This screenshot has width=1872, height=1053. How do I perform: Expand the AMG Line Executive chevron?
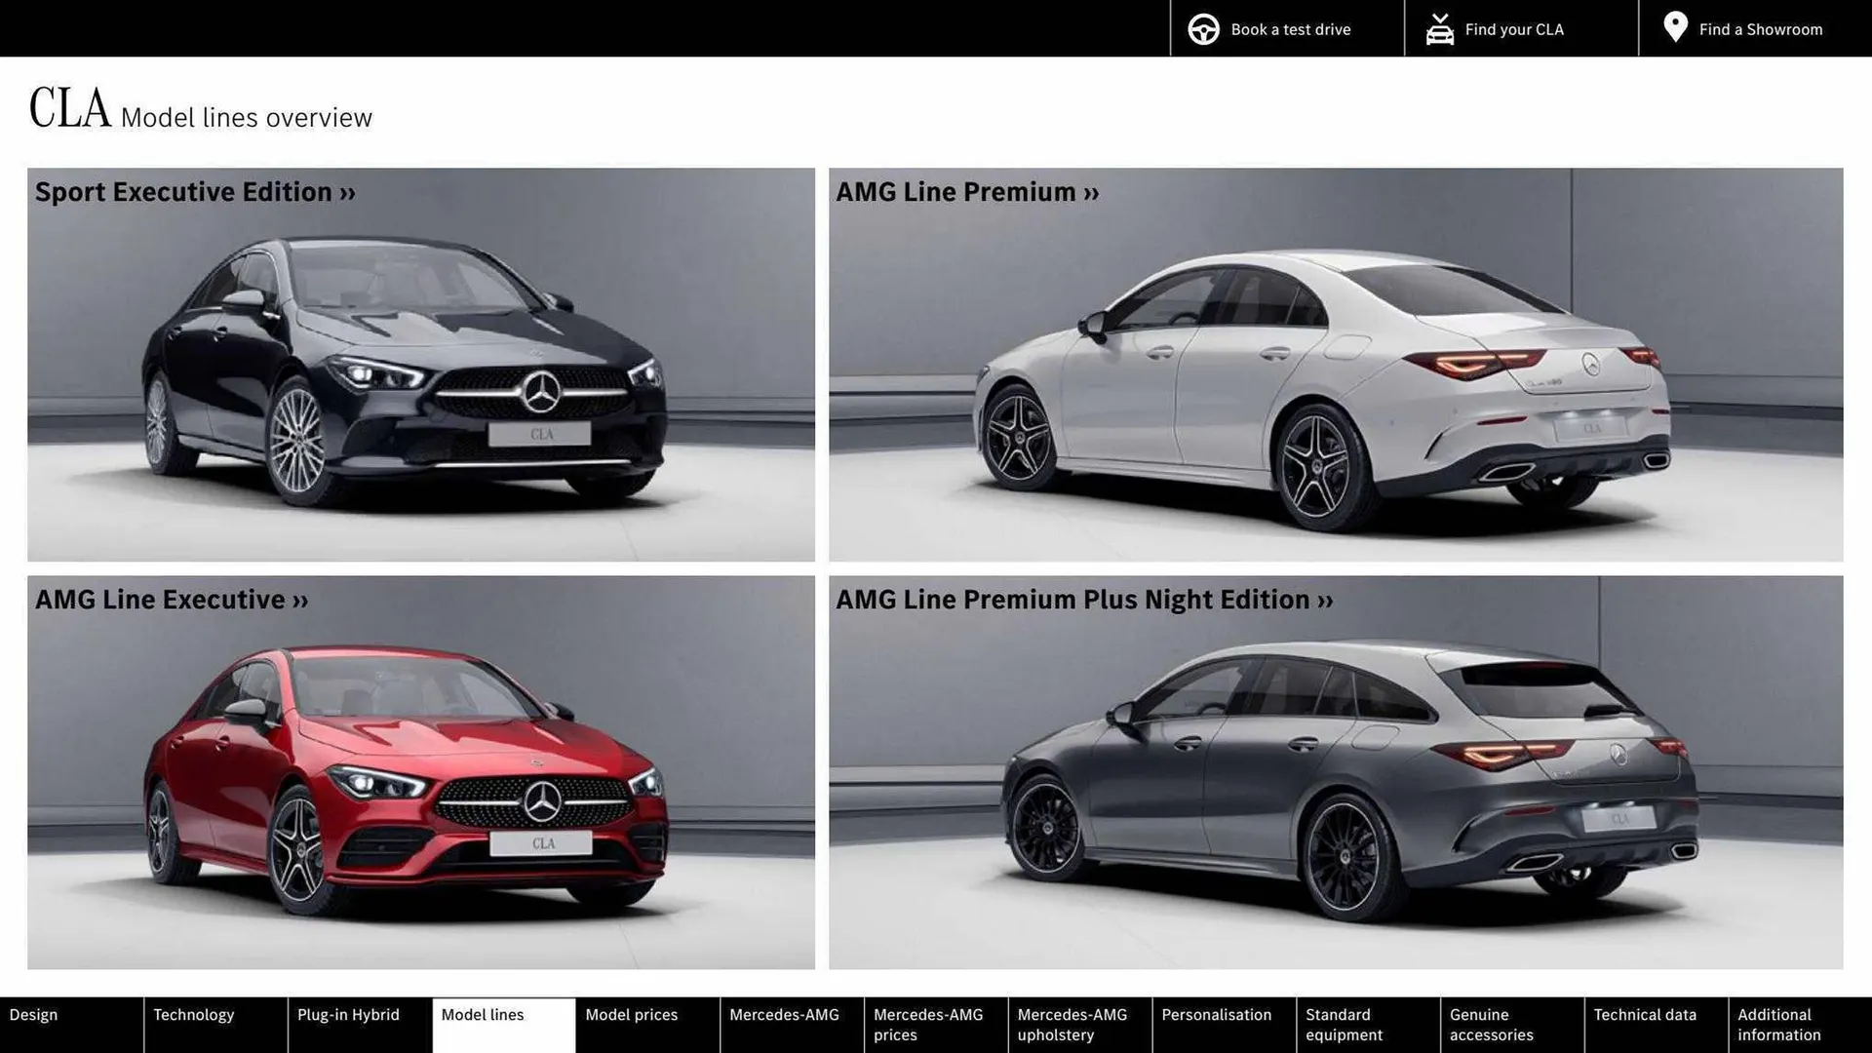(301, 600)
